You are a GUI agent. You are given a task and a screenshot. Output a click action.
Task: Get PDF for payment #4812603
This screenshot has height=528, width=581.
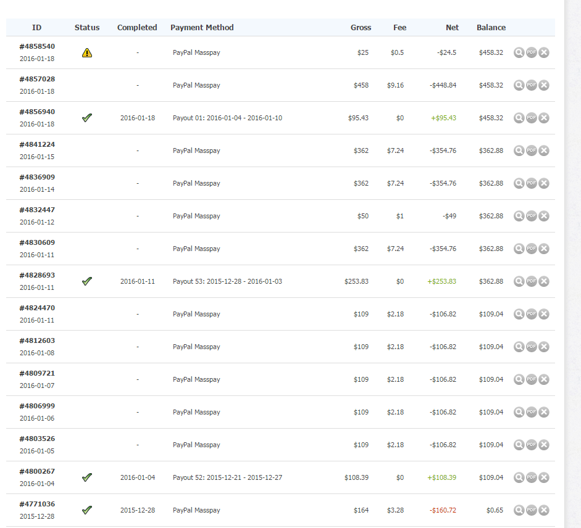coord(532,347)
